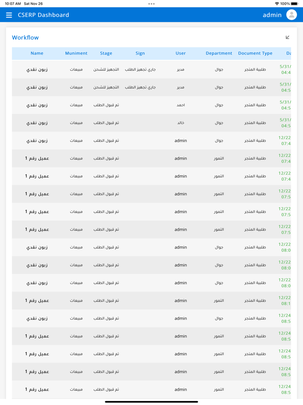
Task: Sort the table by the Department column
Action: pyautogui.click(x=219, y=53)
